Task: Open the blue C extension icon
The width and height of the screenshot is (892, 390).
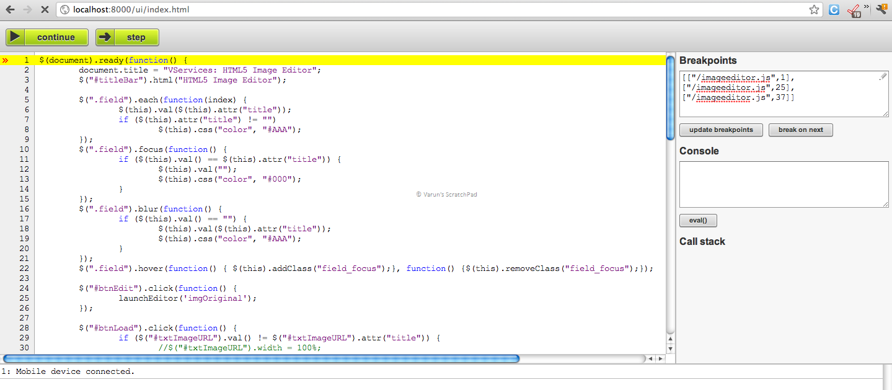Action: click(x=834, y=10)
